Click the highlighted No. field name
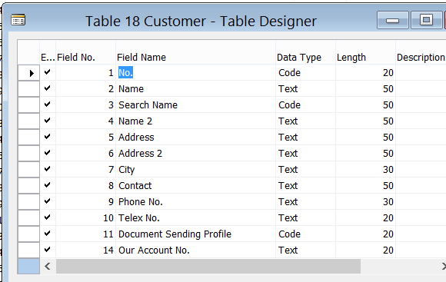 [x=125, y=73]
